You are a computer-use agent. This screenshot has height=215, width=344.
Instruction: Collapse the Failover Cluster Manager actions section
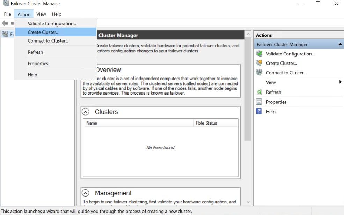pos(340,44)
